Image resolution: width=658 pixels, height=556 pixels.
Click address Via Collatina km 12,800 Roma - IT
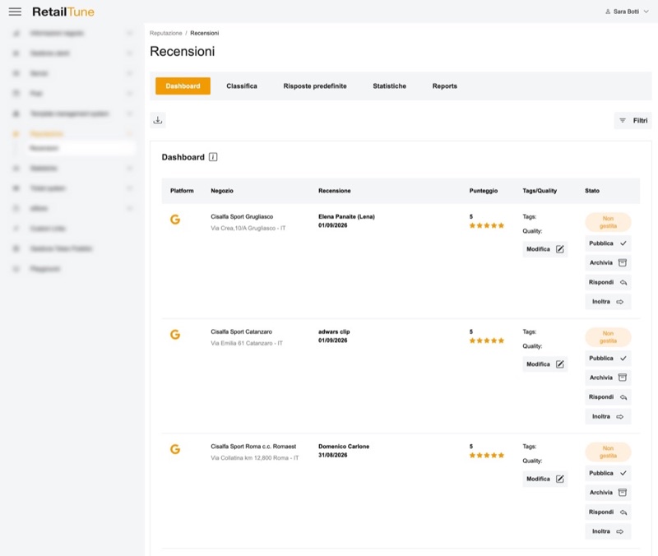click(x=255, y=458)
